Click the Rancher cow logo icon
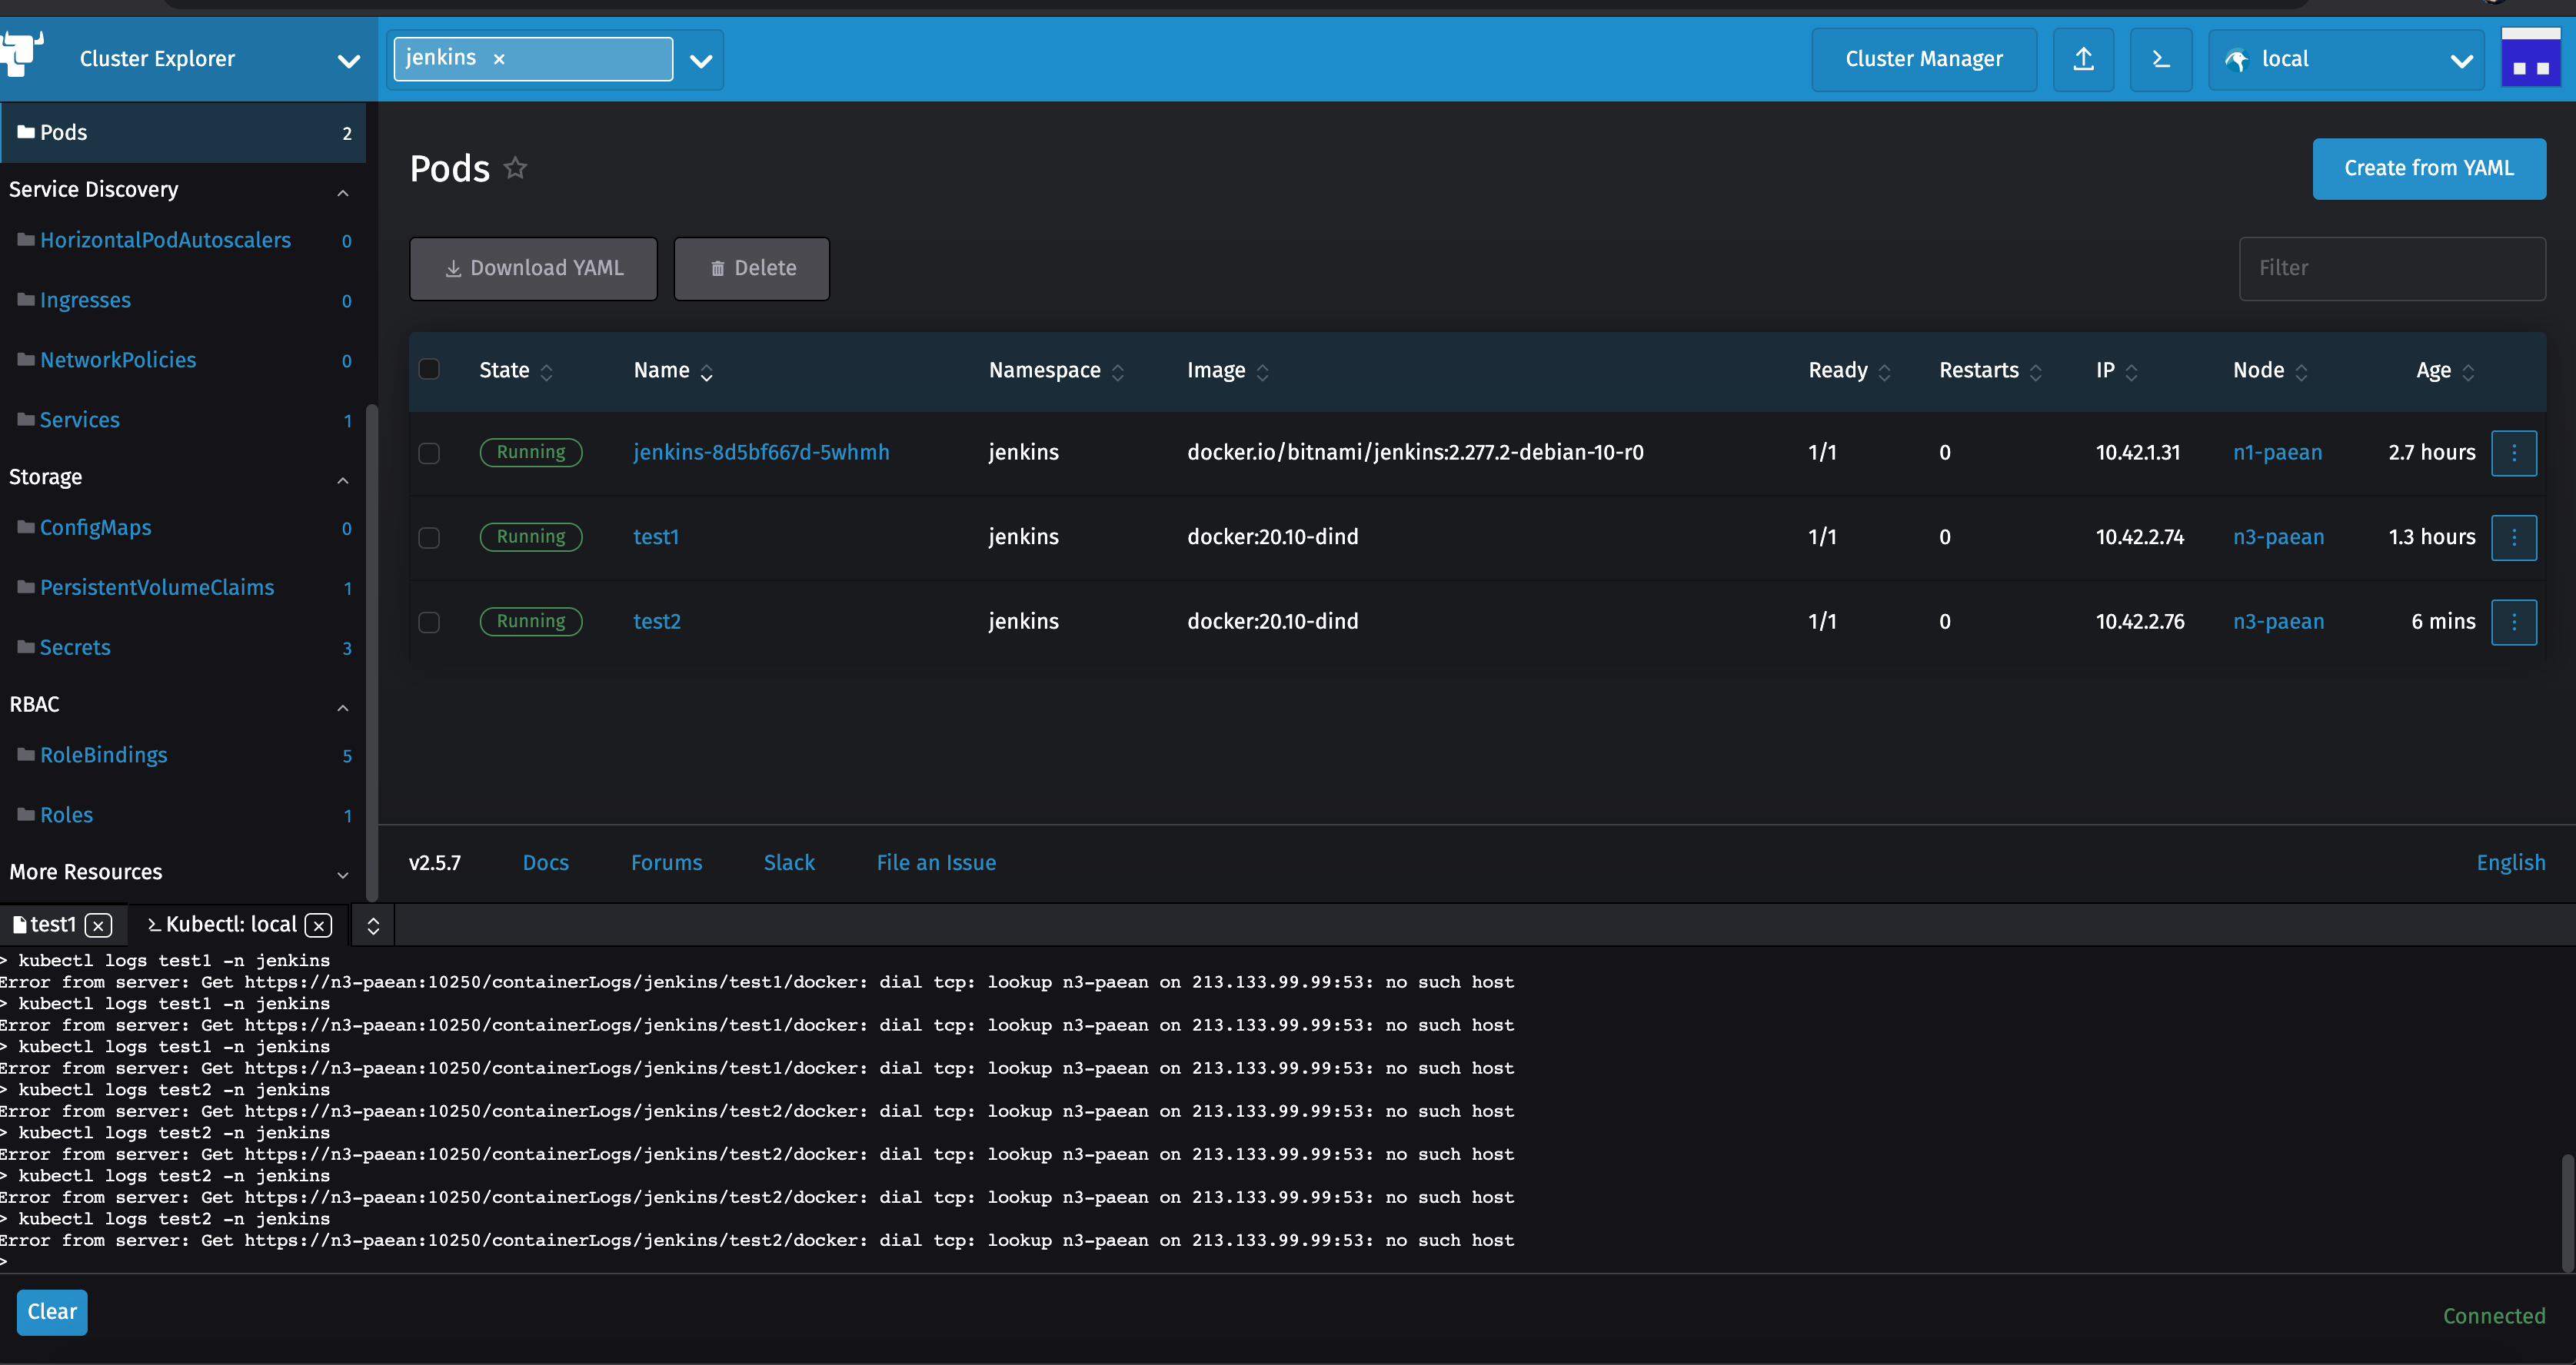The width and height of the screenshot is (2576, 1365). pyautogui.click(x=22, y=53)
